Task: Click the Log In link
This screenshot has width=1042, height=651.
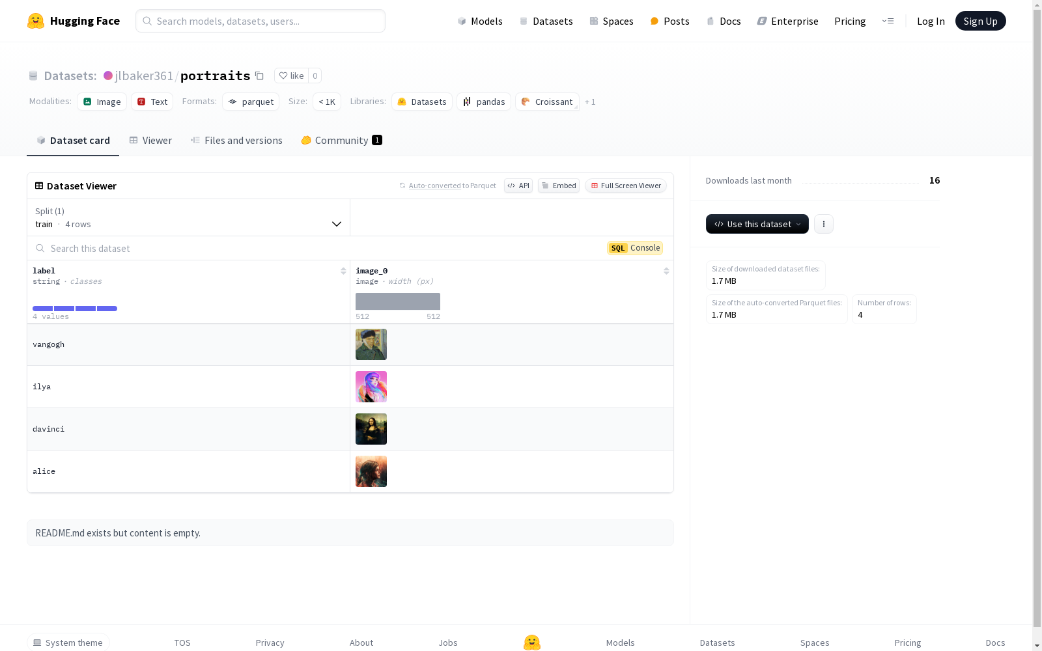Action: click(x=931, y=21)
